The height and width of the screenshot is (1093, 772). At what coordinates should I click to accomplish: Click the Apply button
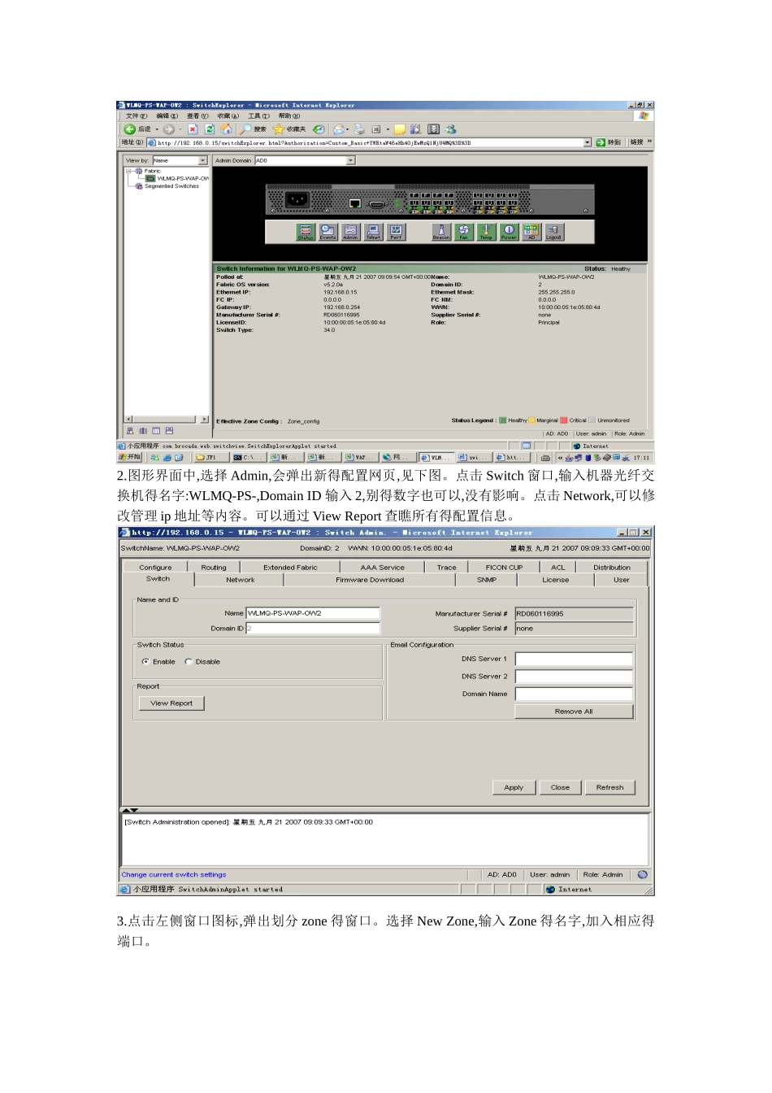514,787
